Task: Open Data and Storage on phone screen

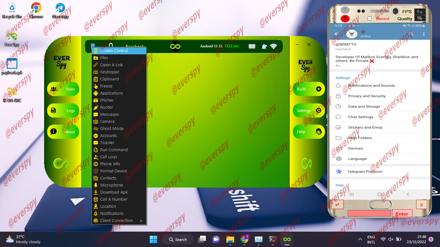Action: 380,106
